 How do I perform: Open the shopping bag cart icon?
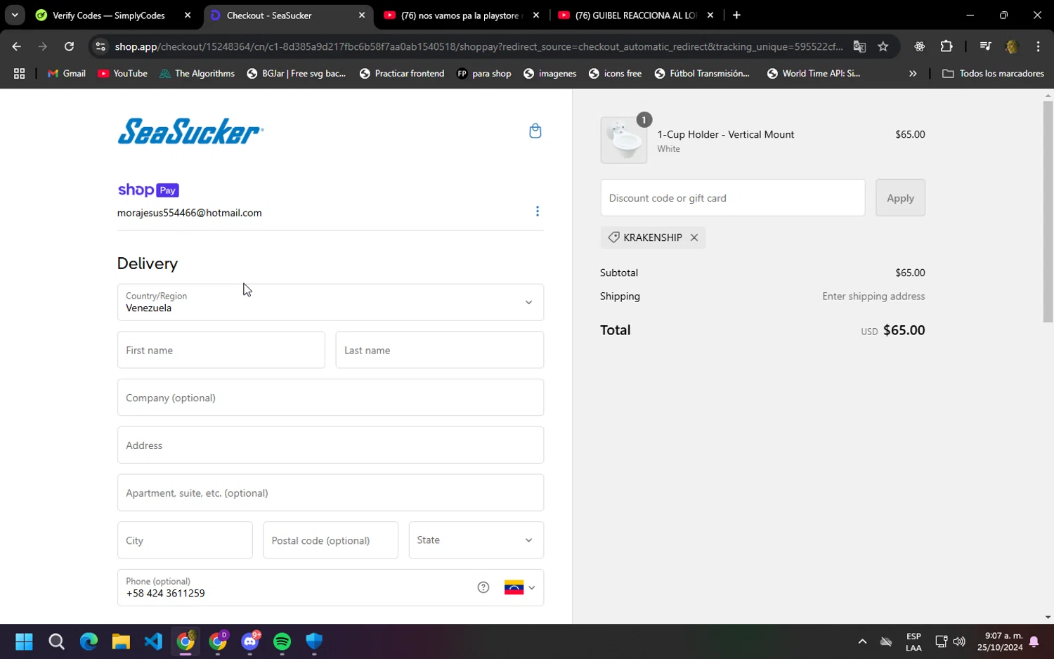535,131
